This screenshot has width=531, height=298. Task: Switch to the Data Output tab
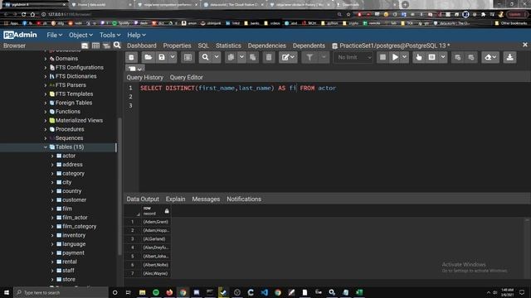coord(143,199)
